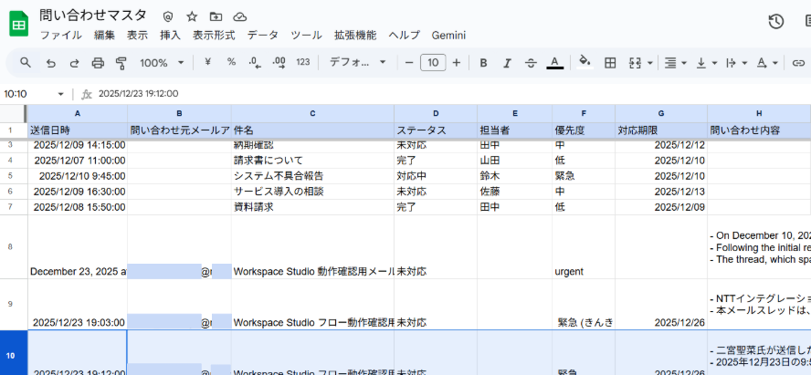This screenshot has width=811, height=375.
Task: Expand the name box dropdown arrow
Action: [61, 93]
